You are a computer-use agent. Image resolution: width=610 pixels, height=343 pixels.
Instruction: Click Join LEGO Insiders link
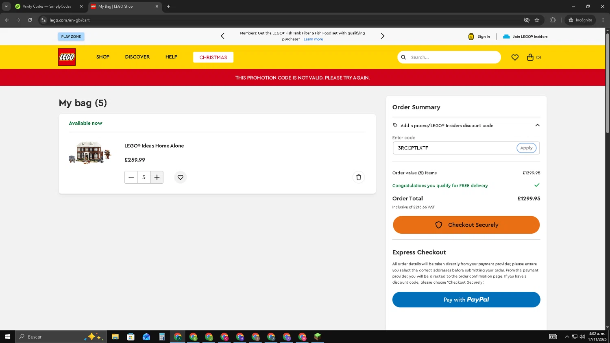(x=530, y=37)
